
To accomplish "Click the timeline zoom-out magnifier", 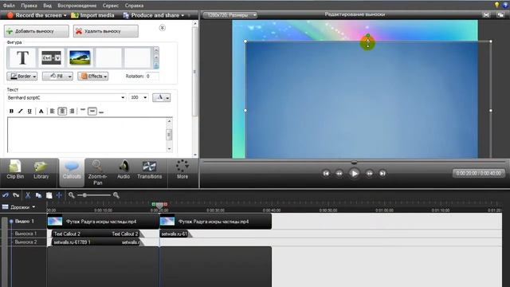I will 72,195.
